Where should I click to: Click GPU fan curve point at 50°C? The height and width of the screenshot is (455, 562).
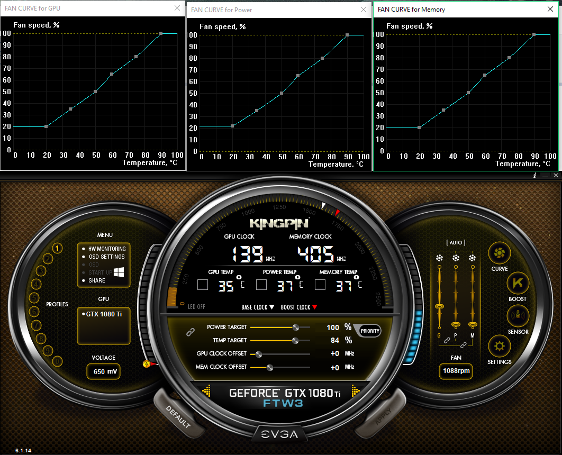[95, 92]
